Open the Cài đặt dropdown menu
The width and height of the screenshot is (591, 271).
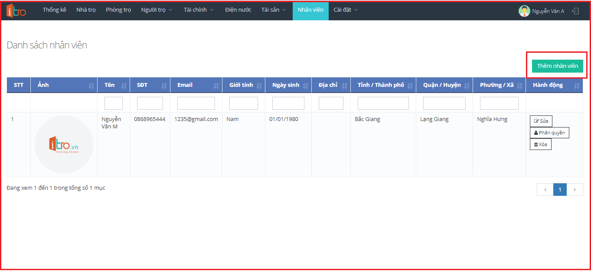tap(345, 10)
